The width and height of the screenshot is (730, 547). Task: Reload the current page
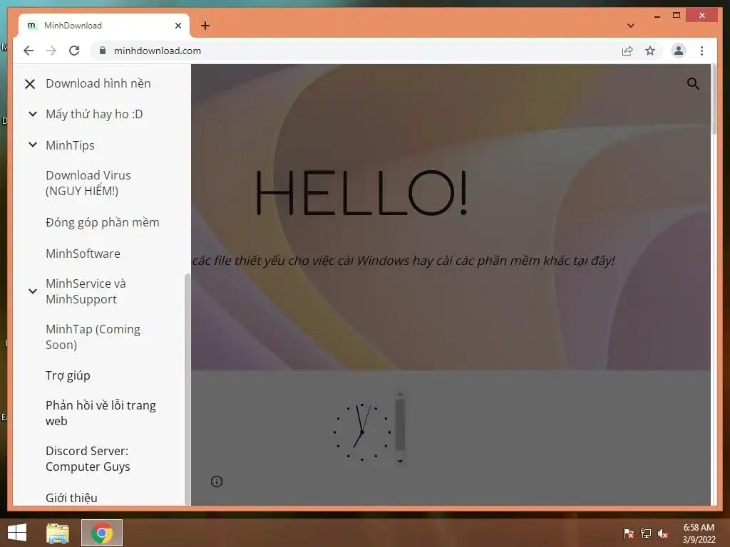74,51
